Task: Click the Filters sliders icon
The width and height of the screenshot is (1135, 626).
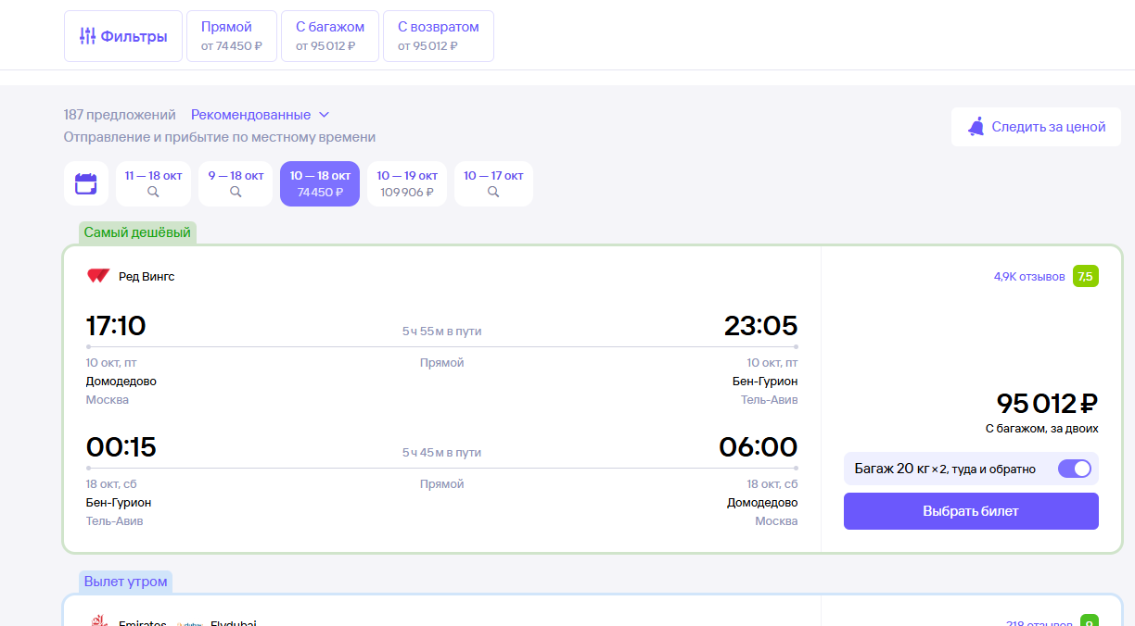Action: click(x=87, y=36)
